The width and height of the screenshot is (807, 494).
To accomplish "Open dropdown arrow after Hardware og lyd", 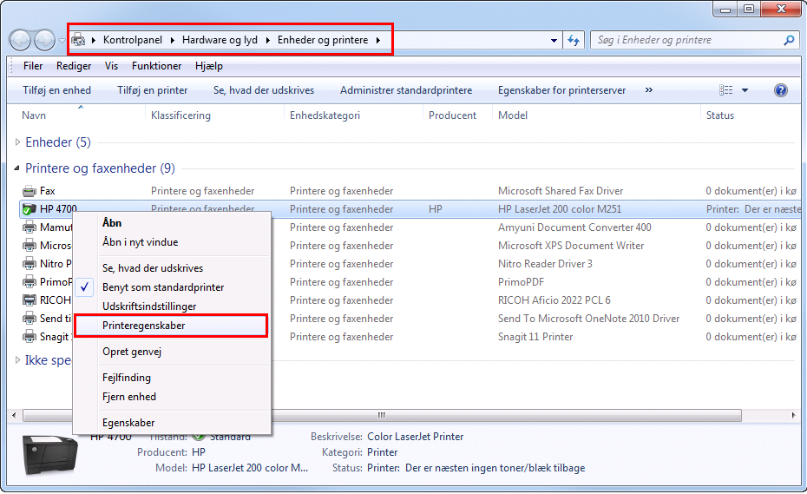I will pyautogui.click(x=267, y=40).
